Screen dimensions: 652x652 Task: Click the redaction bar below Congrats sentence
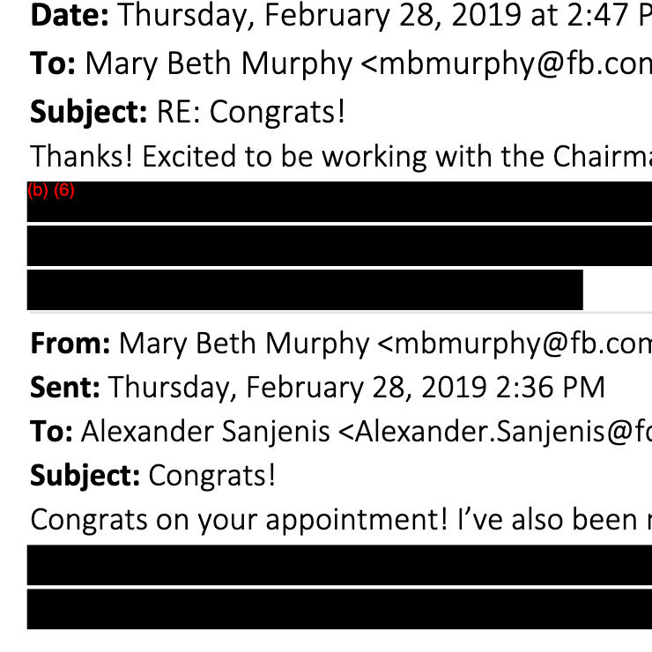coord(339,565)
